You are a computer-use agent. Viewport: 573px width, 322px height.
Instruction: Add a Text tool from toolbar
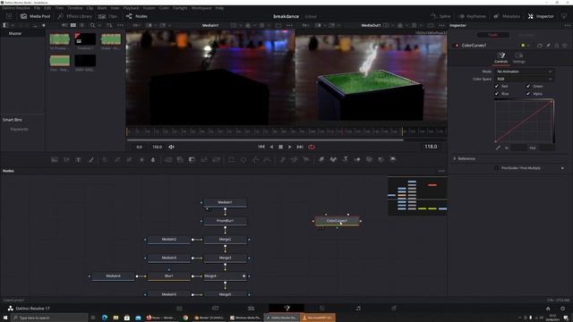tap(78, 159)
